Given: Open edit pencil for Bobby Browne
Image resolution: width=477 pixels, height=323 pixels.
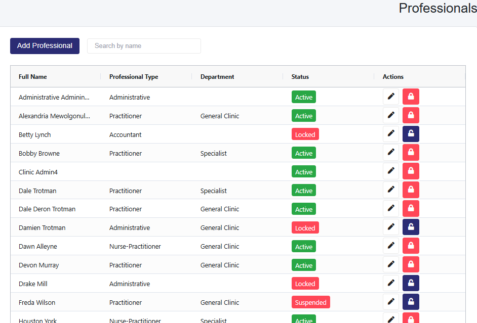Looking at the screenshot, I should [x=391, y=153].
